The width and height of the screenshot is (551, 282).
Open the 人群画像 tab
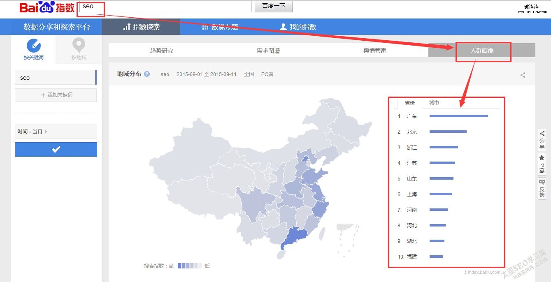(x=483, y=50)
